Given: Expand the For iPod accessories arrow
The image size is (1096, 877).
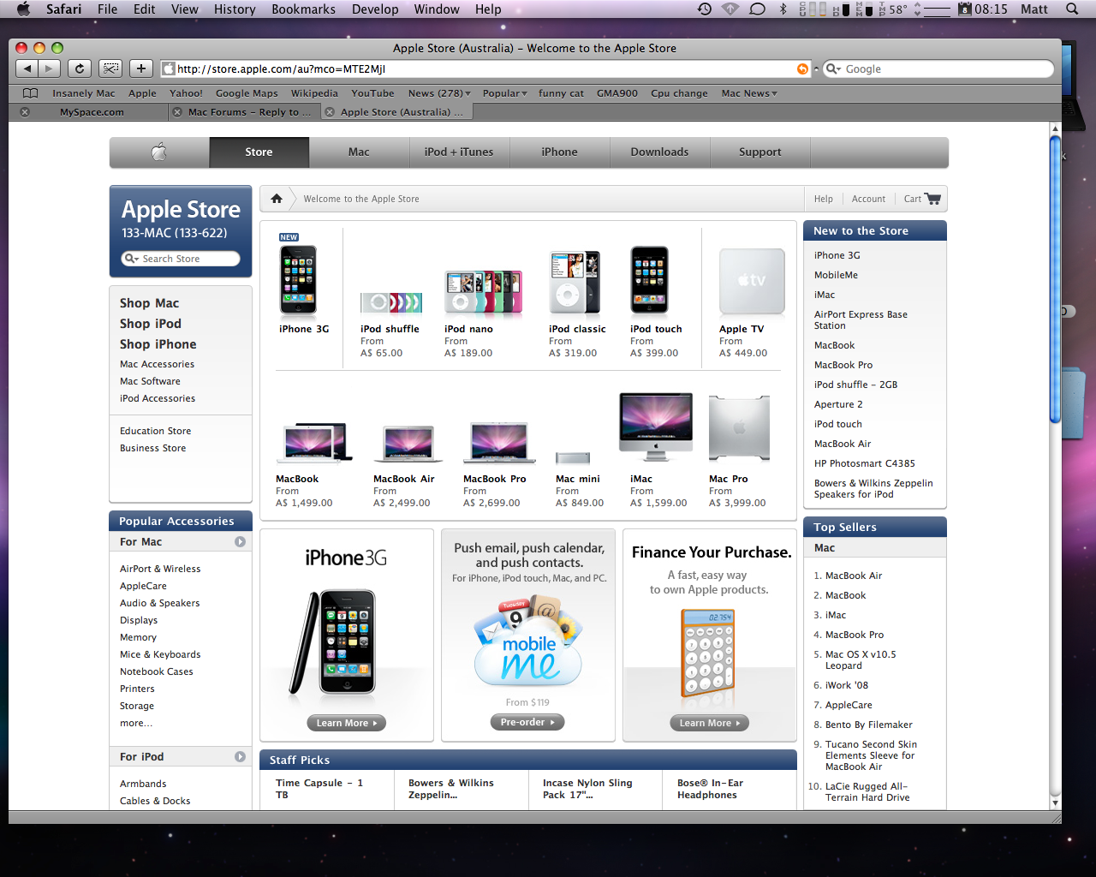Looking at the screenshot, I should tap(241, 757).
